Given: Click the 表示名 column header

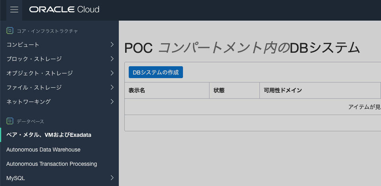Looking at the screenshot, I should pyautogui.click(x=167, y=90).
